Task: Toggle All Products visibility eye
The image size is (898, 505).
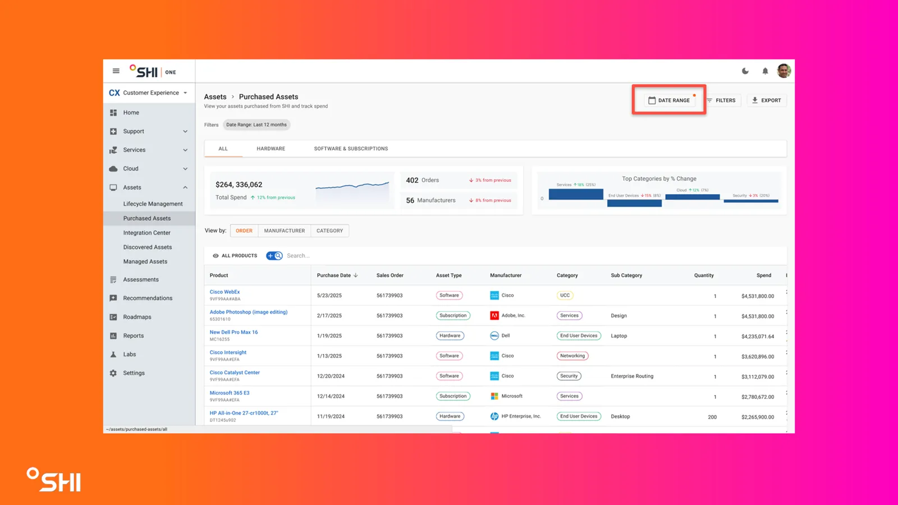Action: point(216,256)
